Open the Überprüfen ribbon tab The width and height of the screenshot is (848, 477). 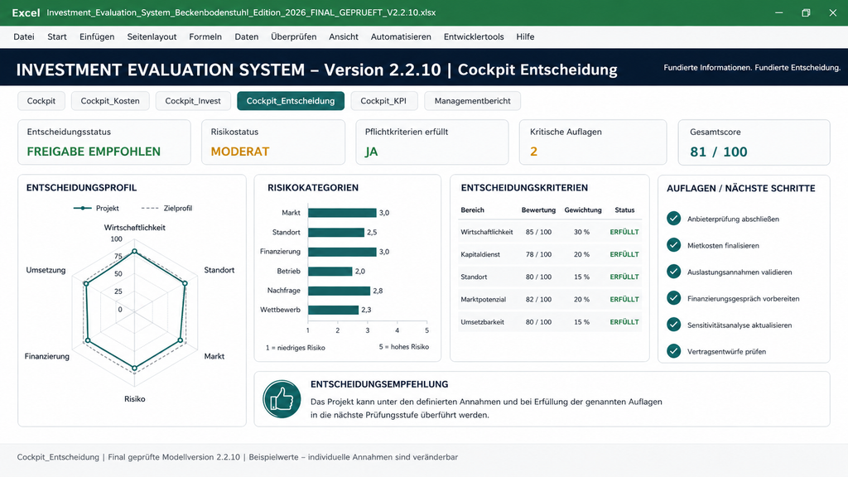(x=294, y=36)
